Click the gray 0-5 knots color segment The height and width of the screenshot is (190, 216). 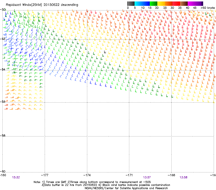coord(131,4)
